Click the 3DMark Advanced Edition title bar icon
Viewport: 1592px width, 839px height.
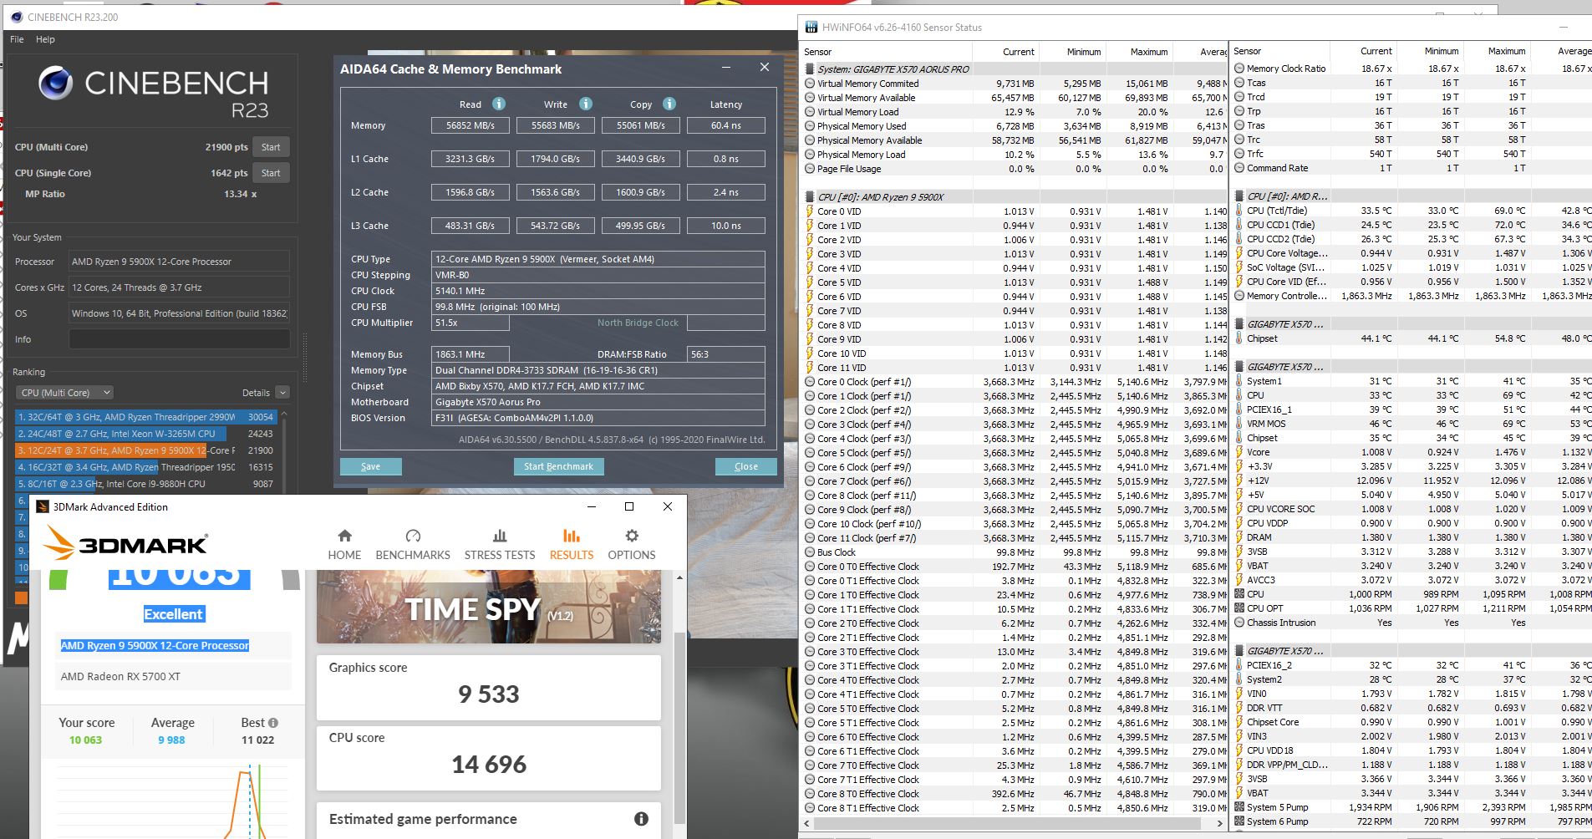(x=43, y=506)
